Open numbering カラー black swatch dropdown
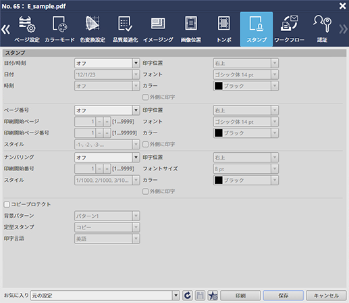Viewport: 349px width, 303px height. coord(246,181)
